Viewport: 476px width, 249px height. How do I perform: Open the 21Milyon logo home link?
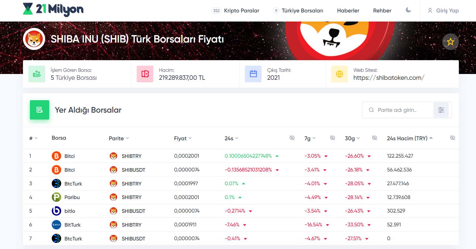click(x=53, y=10)
